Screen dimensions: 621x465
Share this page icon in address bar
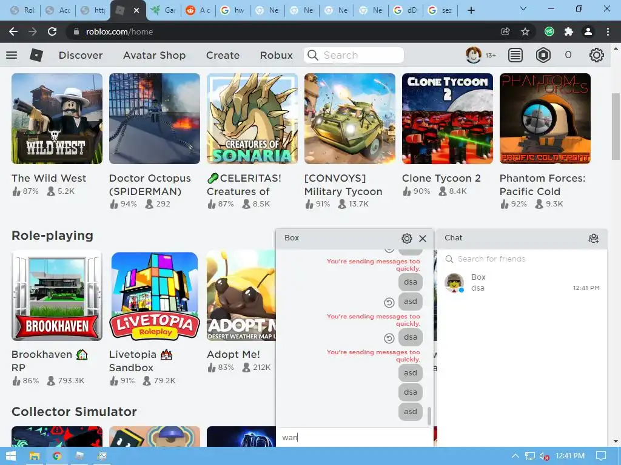point(505,31)
